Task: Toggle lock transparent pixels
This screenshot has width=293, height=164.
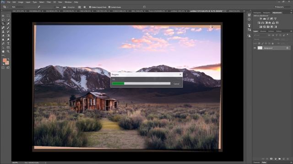Action: 259,43
